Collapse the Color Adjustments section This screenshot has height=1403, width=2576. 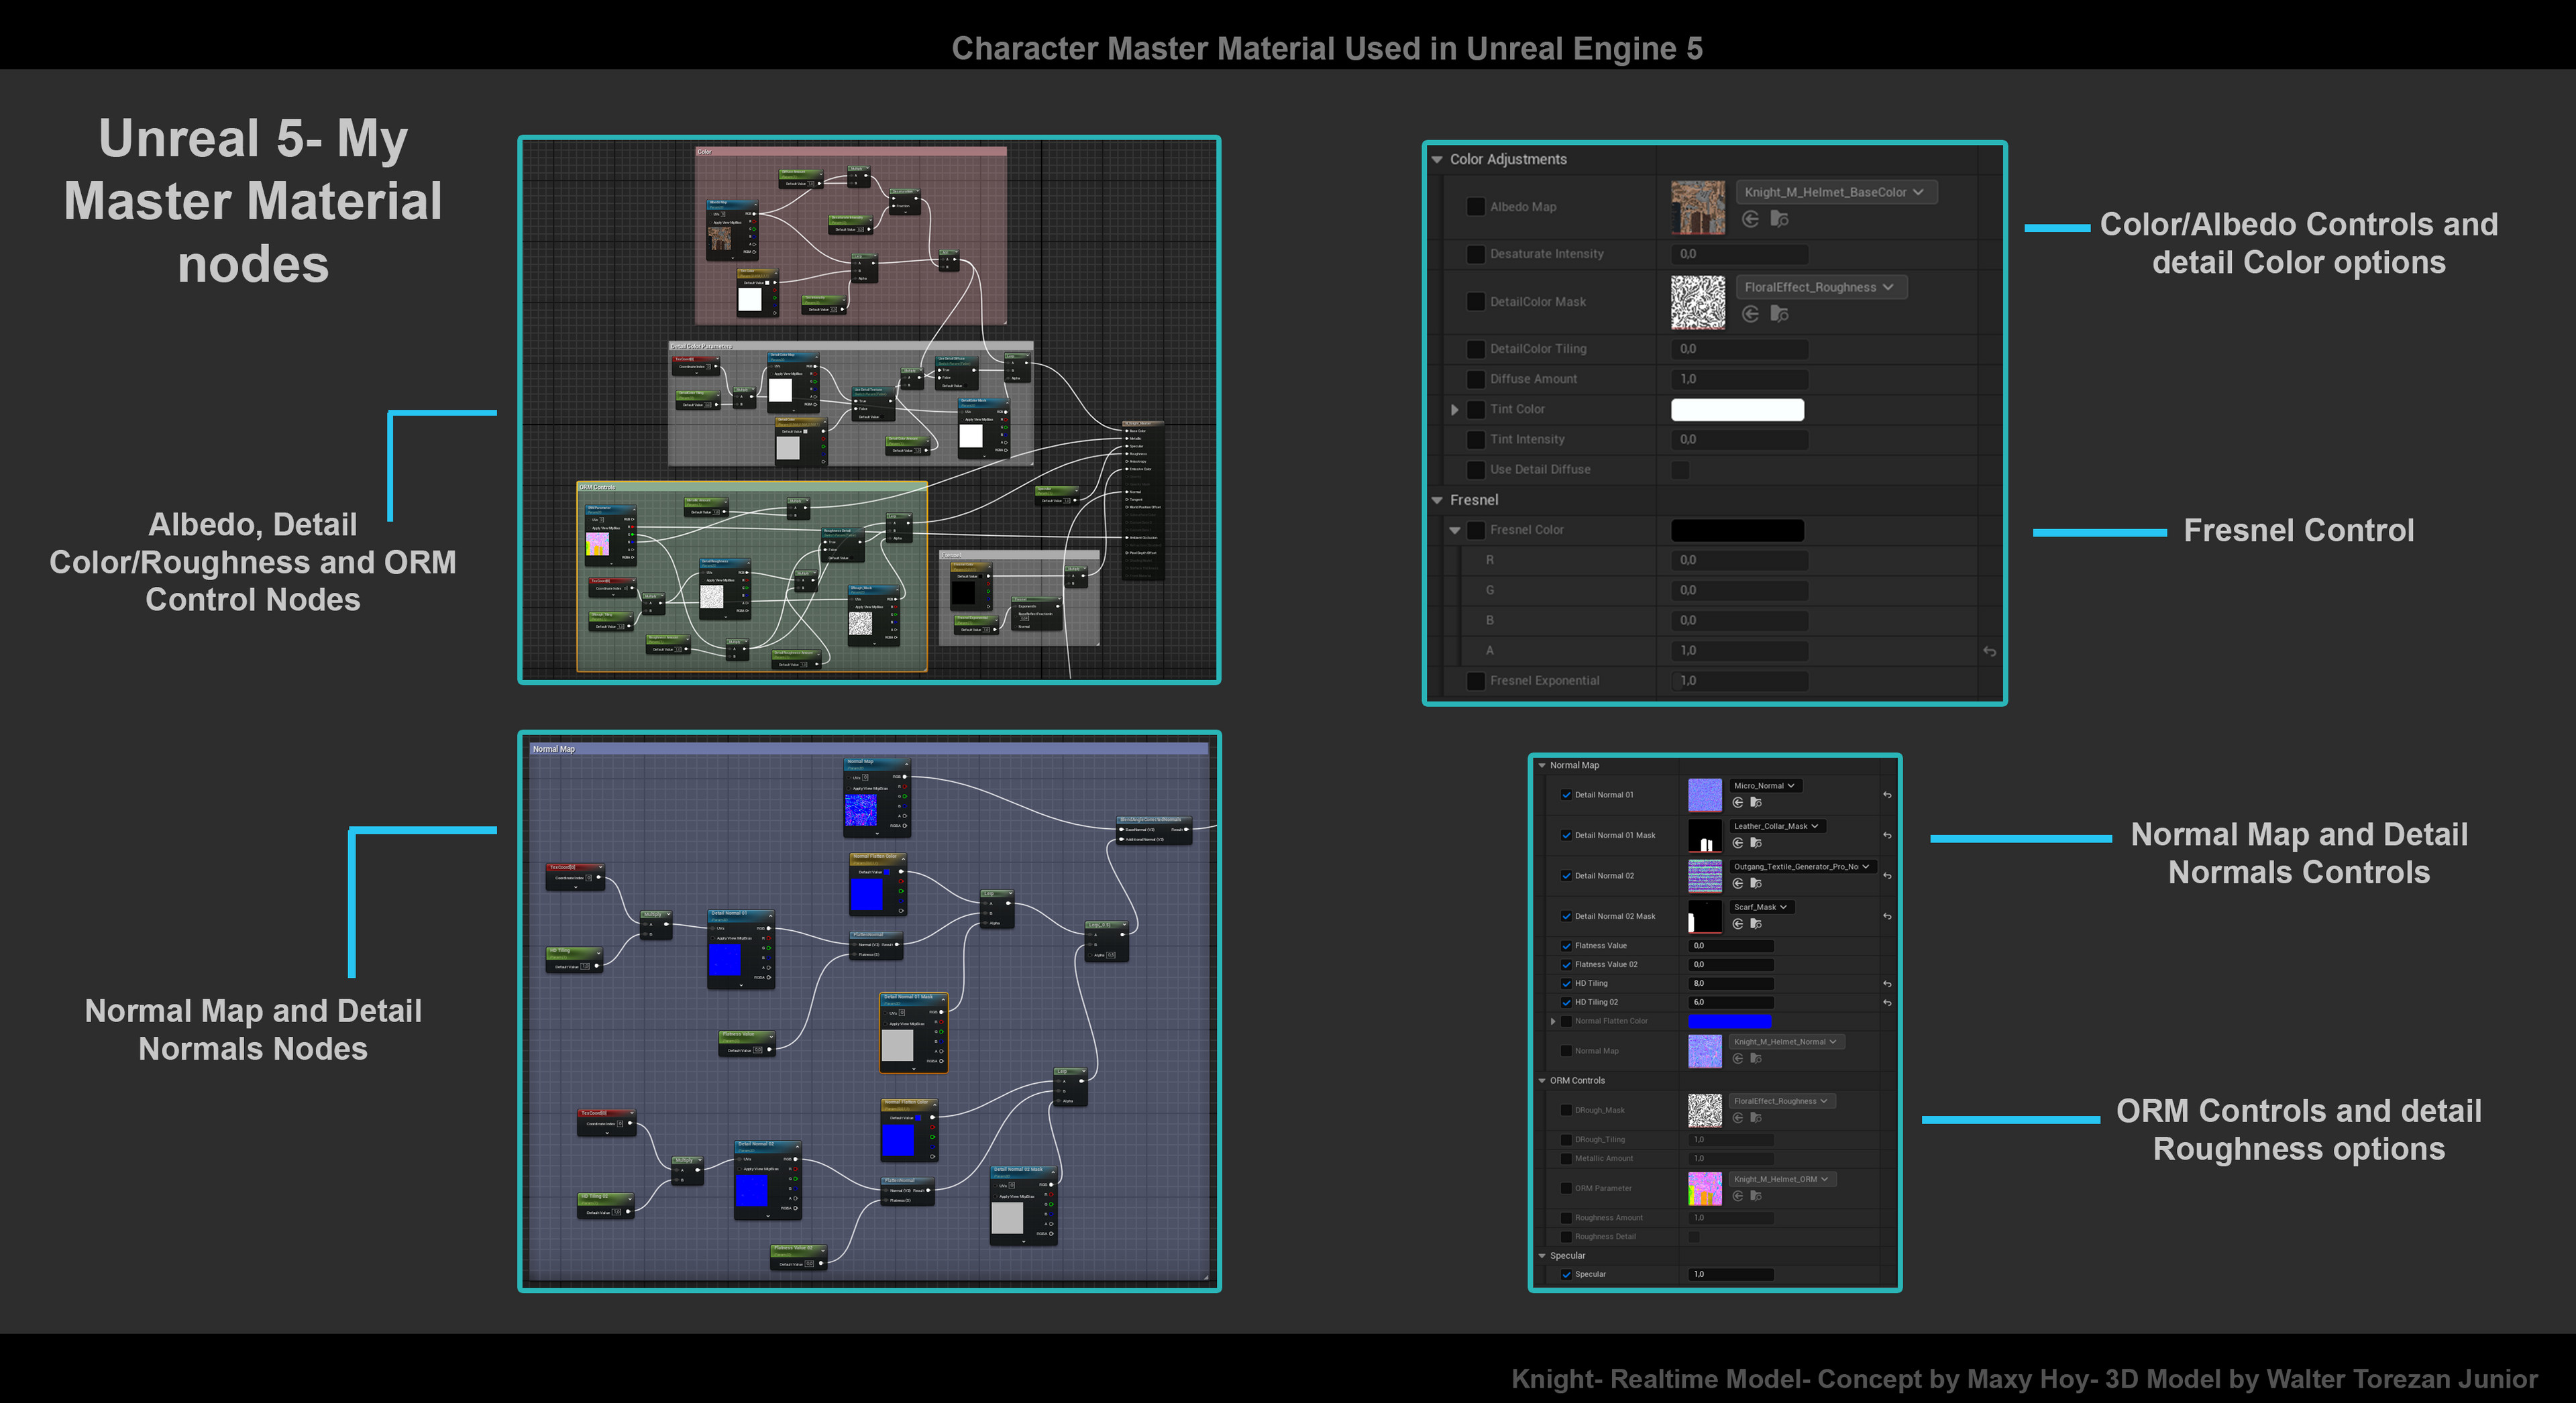pos(1437,159)
